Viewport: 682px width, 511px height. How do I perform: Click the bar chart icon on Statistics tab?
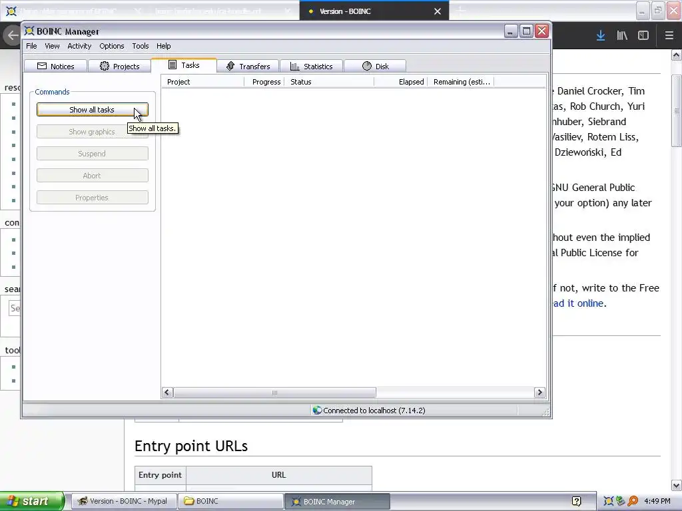[x=294, y=66]
